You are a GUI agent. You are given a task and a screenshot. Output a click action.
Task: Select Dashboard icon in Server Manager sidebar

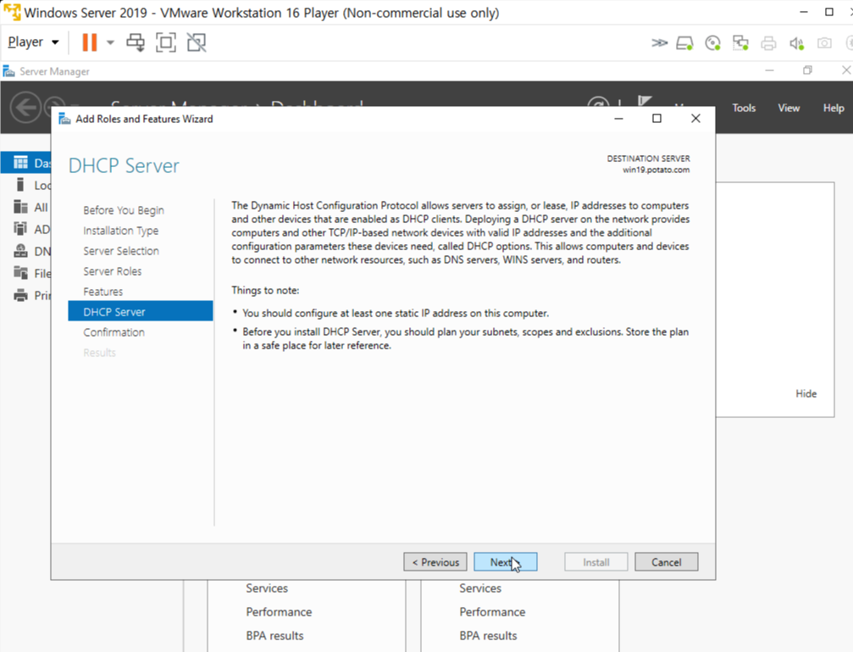pos(20,162)
